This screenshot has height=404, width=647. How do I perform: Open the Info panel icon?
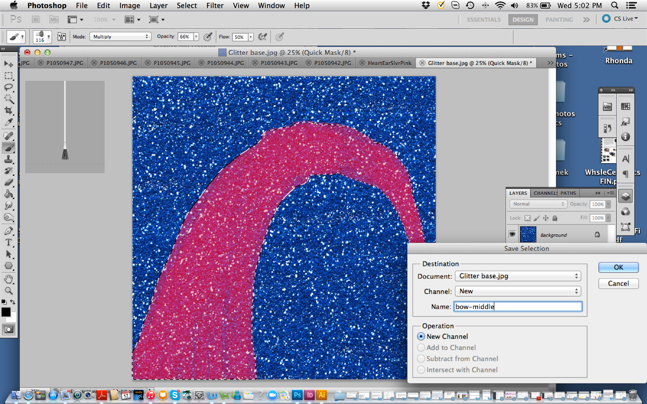(625, 137)
